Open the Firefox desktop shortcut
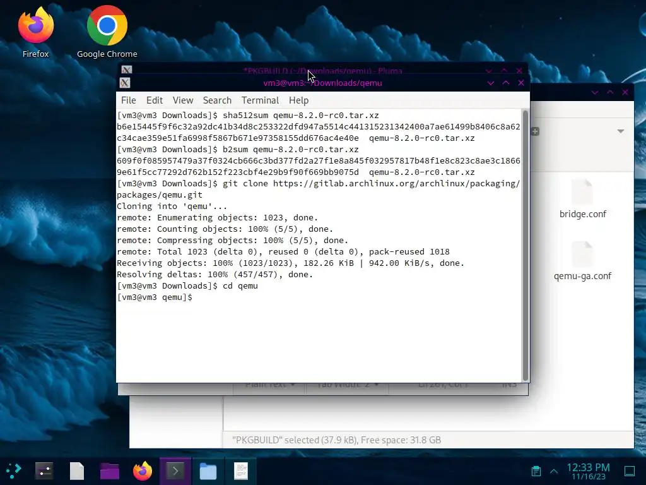The width and height of the screenshot is (646, 485). pos(35,32)
